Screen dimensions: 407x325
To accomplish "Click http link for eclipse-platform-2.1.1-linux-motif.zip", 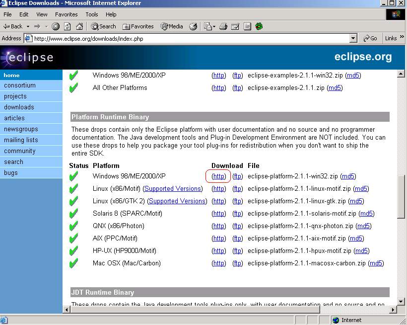I will coord(219,189).
